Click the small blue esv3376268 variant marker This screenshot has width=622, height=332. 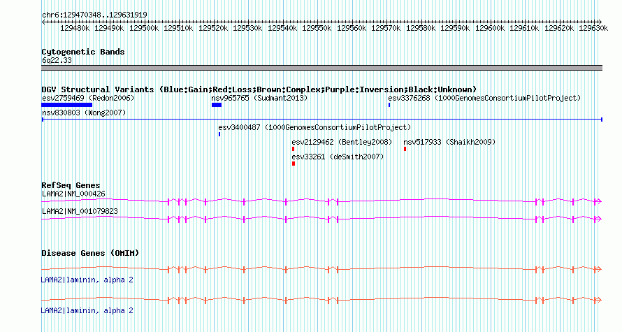tap(389, 105)
